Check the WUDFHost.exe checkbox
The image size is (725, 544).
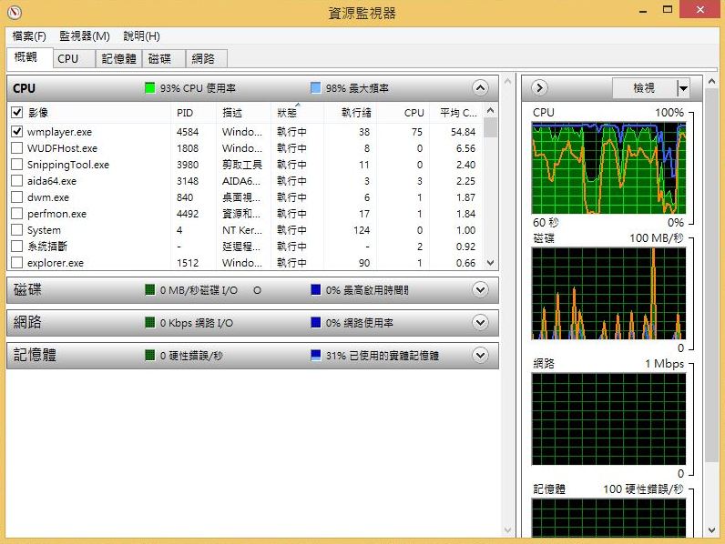tap(17, 147)
